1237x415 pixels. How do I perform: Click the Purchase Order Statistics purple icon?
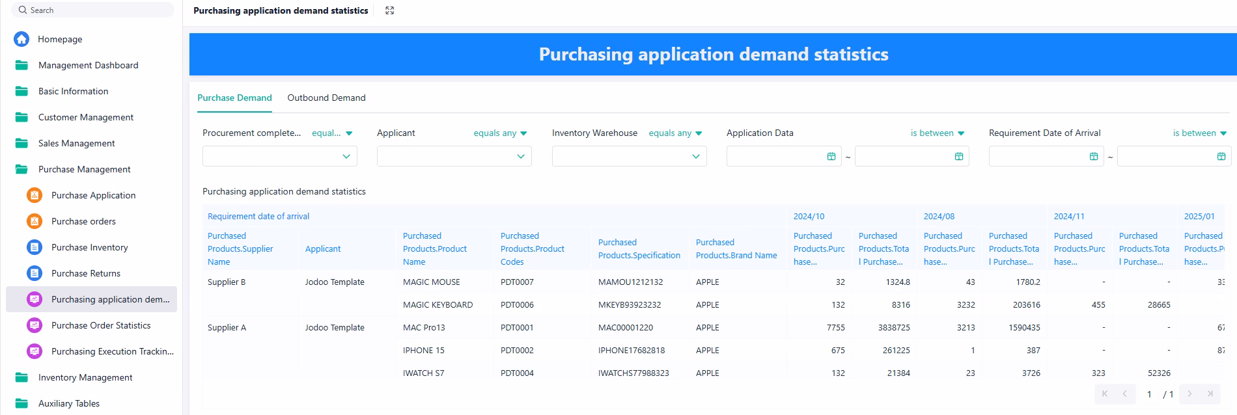tap(35, 325)
